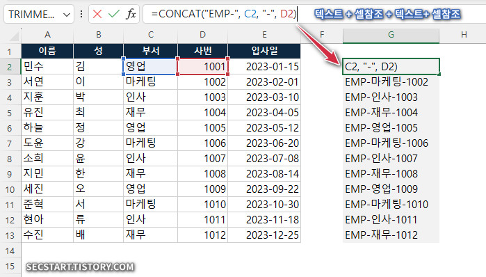Select column C header
The height and width of the screenshot is (277, 486).
click(x=151, y=35)
